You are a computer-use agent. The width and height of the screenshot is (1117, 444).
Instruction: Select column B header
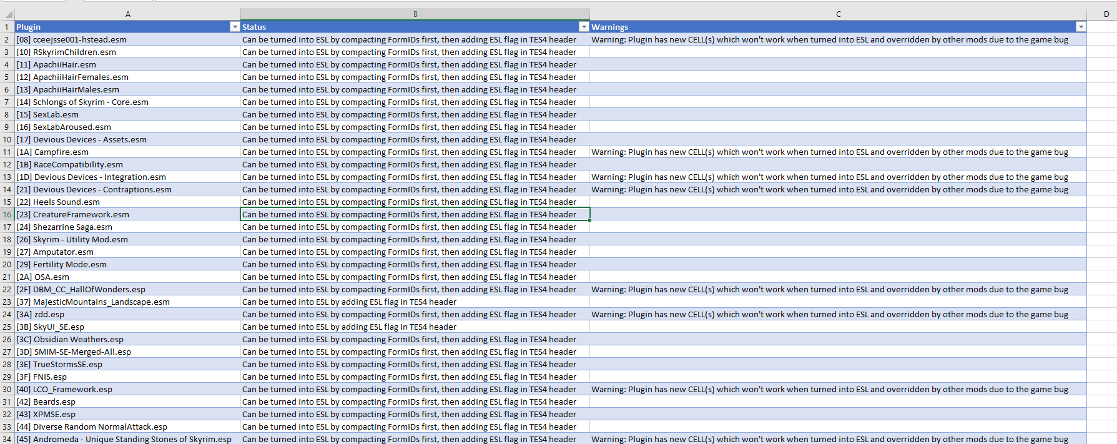click(415, 14)
